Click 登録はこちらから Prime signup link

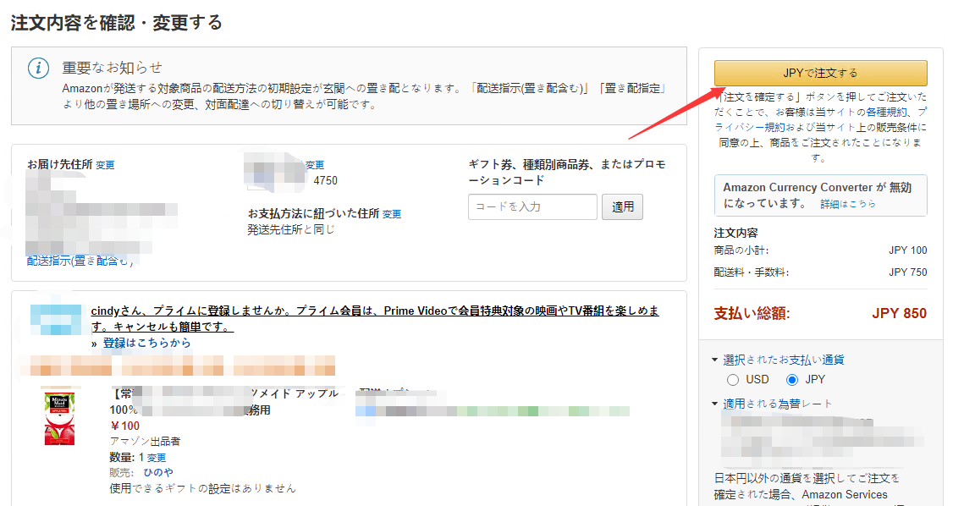(x=146, y=343)
